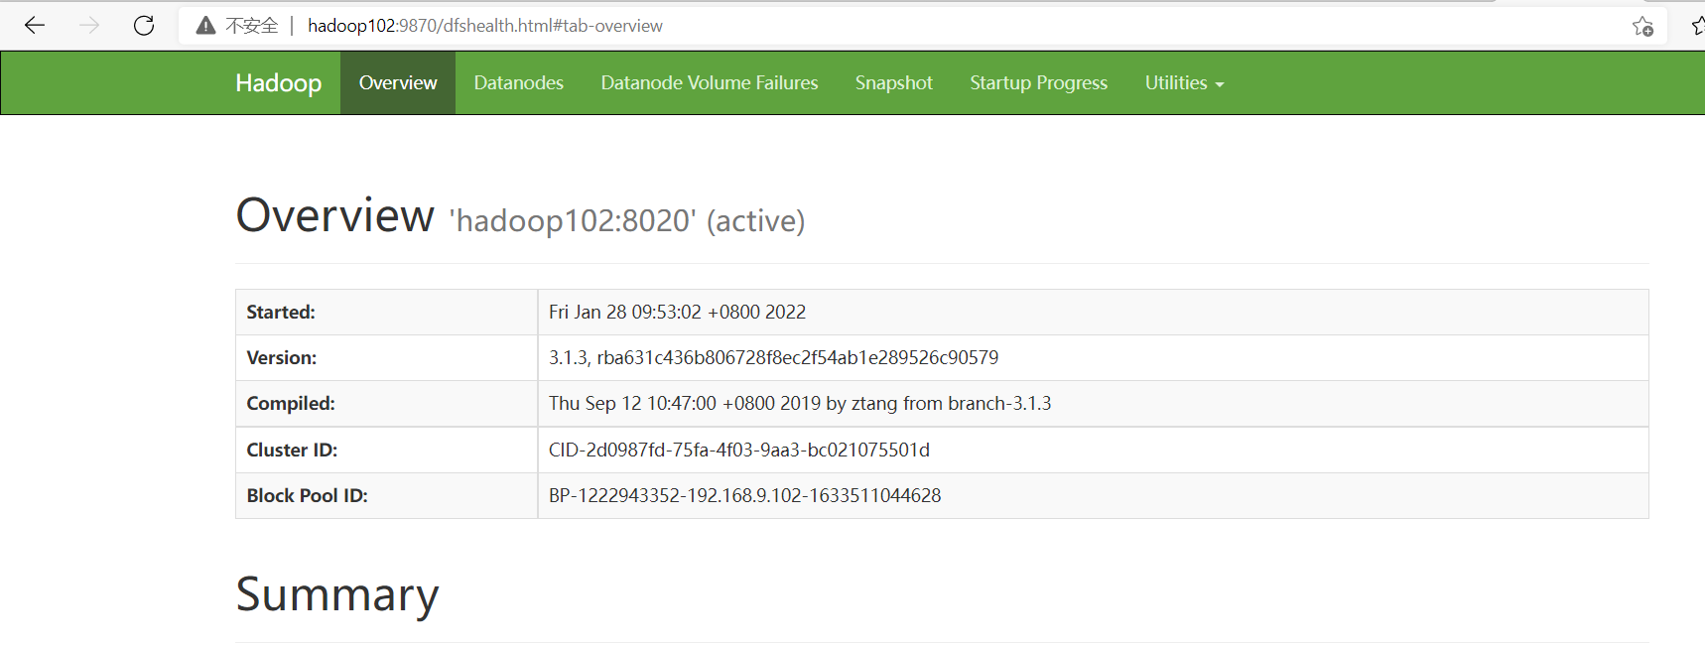Focus the address bar URL field
This screenshot has width=1705, height=647.
pyautogui.click(x=484, y=26)
